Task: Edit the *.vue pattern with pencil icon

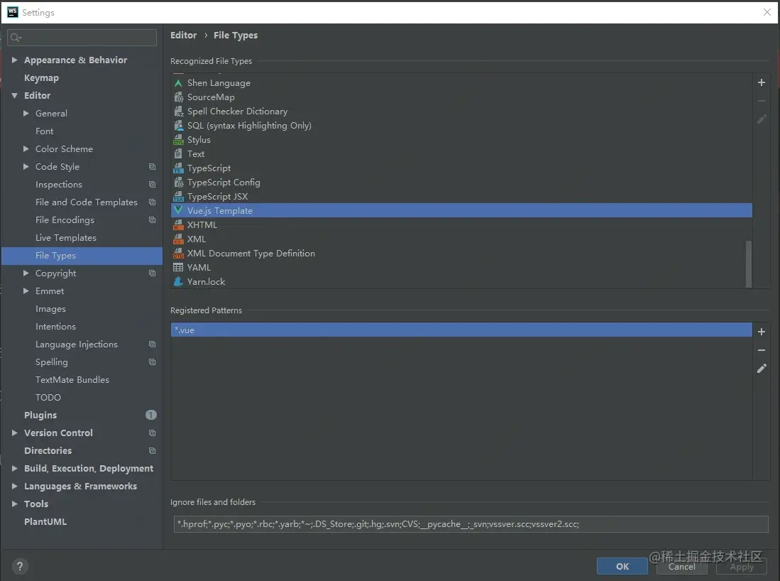Action: [761, 369]
